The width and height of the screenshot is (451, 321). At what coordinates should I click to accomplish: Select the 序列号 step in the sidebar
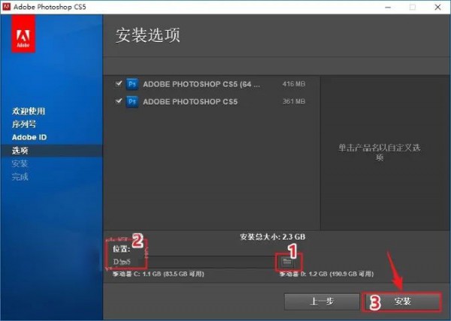[x=24, y=124]
